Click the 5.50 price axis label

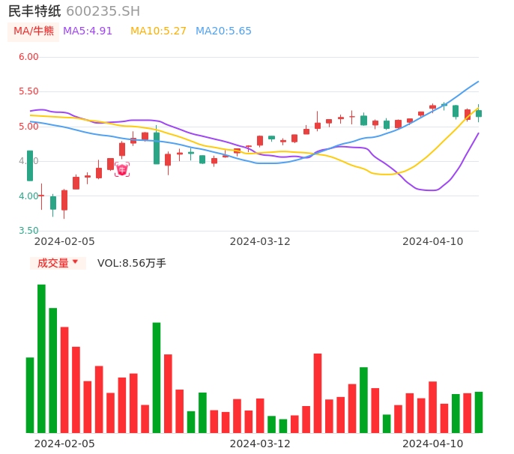point(28,91)
